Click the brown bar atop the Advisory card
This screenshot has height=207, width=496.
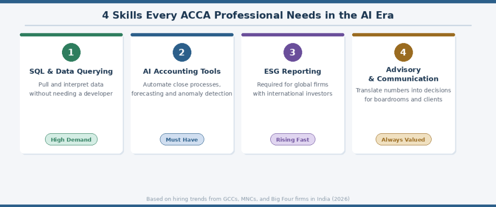tap(403, 35)
